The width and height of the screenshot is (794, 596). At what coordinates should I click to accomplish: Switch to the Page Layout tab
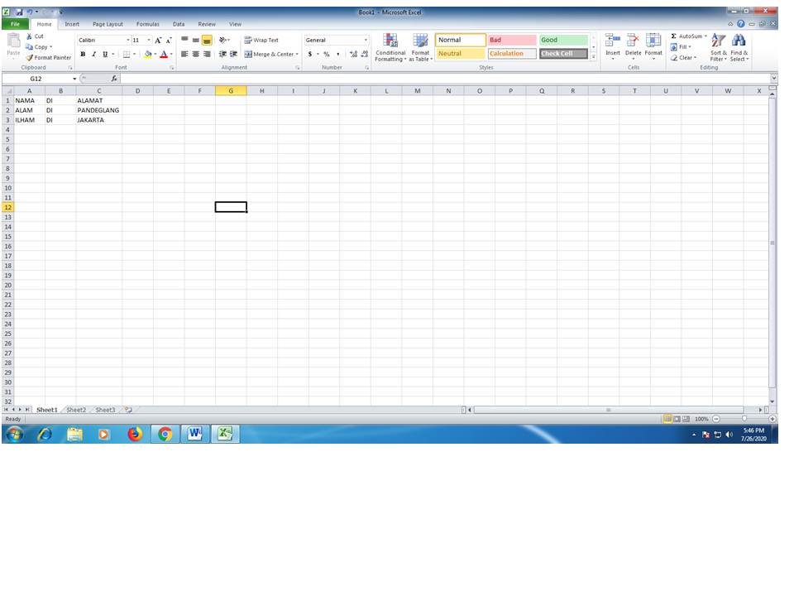[108, 24]
